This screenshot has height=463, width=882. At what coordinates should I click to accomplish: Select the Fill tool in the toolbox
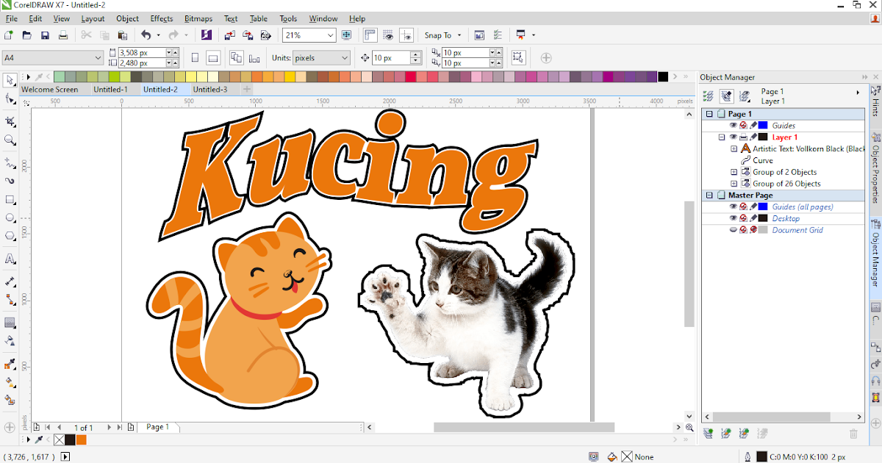point(10,382)
